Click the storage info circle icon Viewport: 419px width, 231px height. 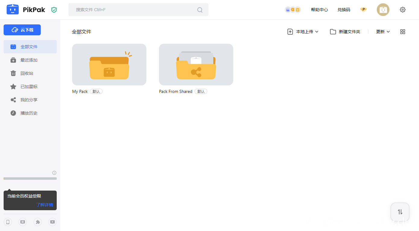pos(54,173)
